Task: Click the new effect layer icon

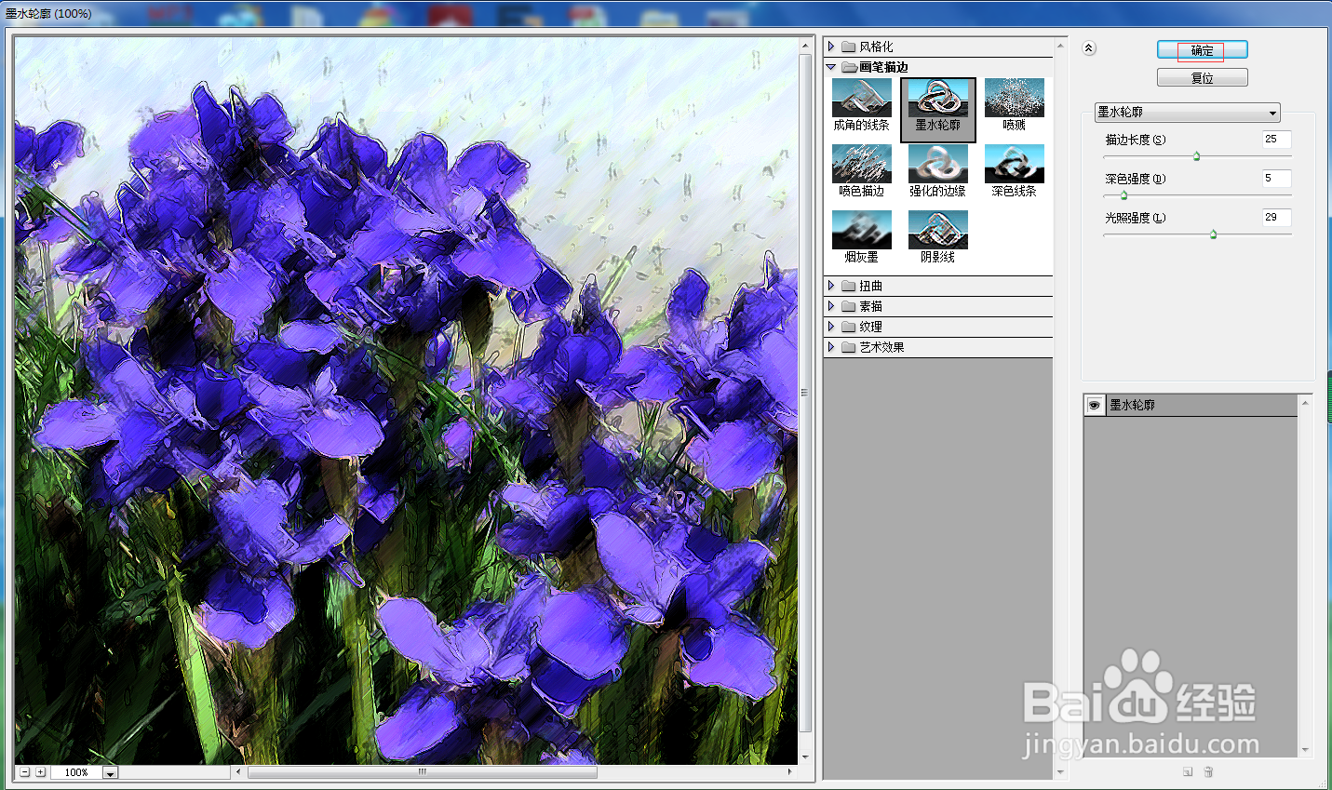Action: [1188, 771]
